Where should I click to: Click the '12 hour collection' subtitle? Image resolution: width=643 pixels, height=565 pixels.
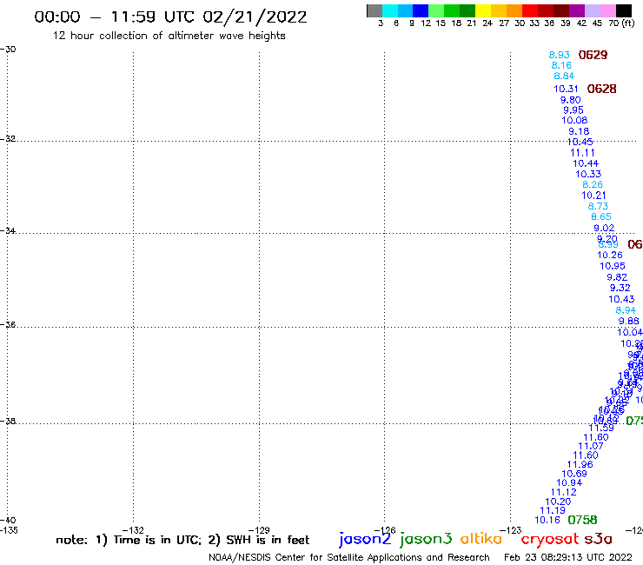click(x=169, y=36)
